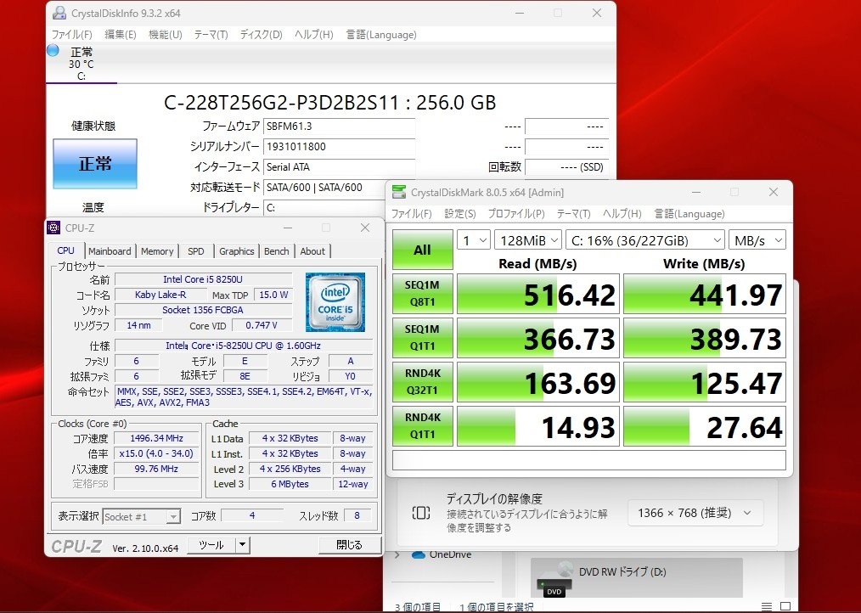Image resolution: width=861 pixels, height=613 pixels.
Task: Run the RND4K Q32T1 test
Action: pos(422,382)
